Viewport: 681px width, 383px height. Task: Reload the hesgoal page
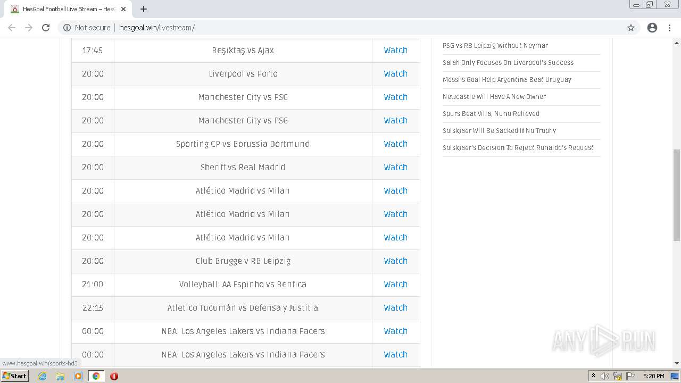[46, 28]
